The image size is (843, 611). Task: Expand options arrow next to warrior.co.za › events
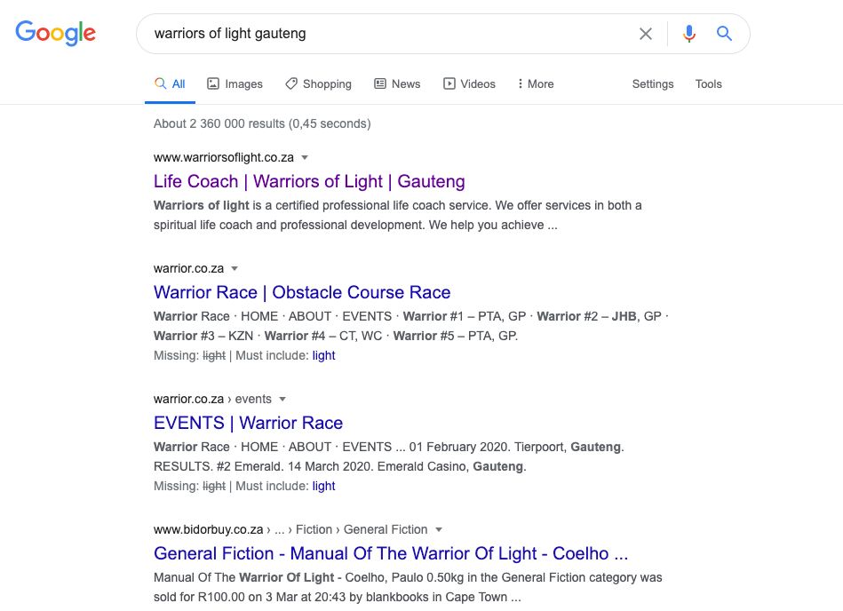282,400
